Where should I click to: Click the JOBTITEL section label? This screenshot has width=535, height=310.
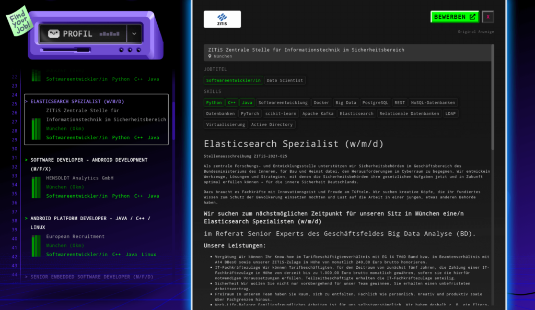point(215,69)
